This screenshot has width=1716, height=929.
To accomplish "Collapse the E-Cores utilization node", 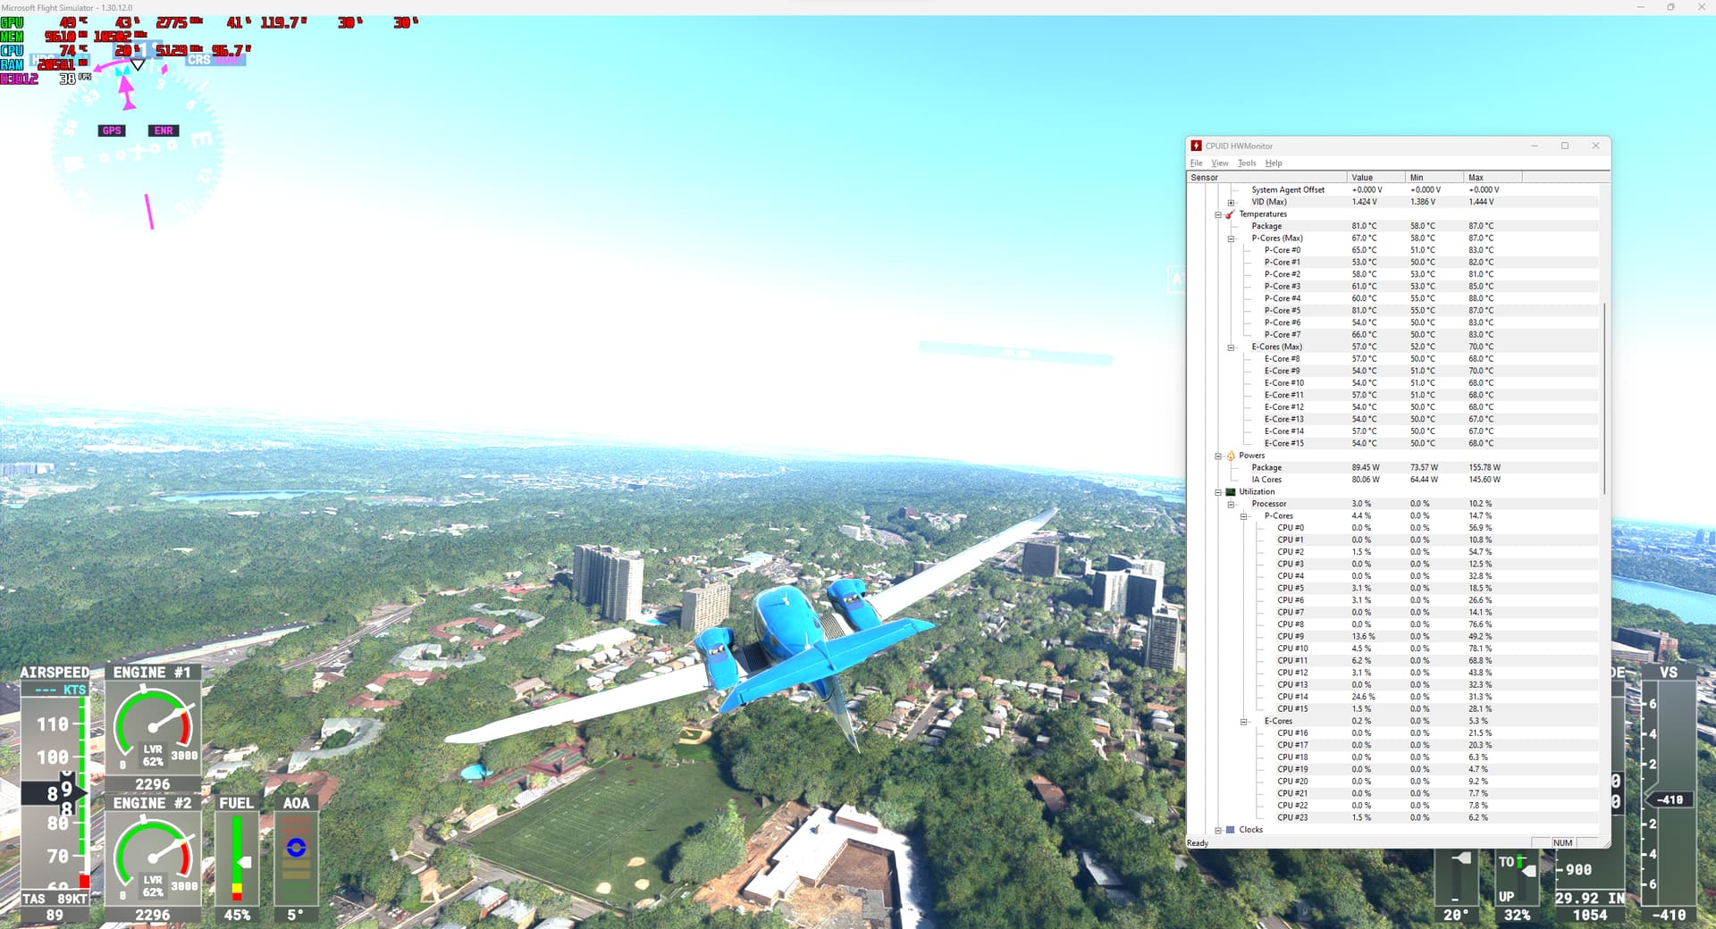I will click(x=1243, y=722).
